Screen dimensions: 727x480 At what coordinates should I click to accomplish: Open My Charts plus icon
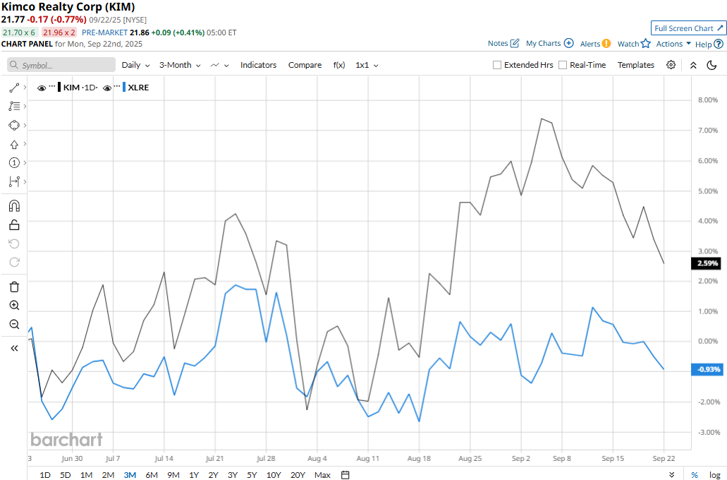click(x=569, y=43)
